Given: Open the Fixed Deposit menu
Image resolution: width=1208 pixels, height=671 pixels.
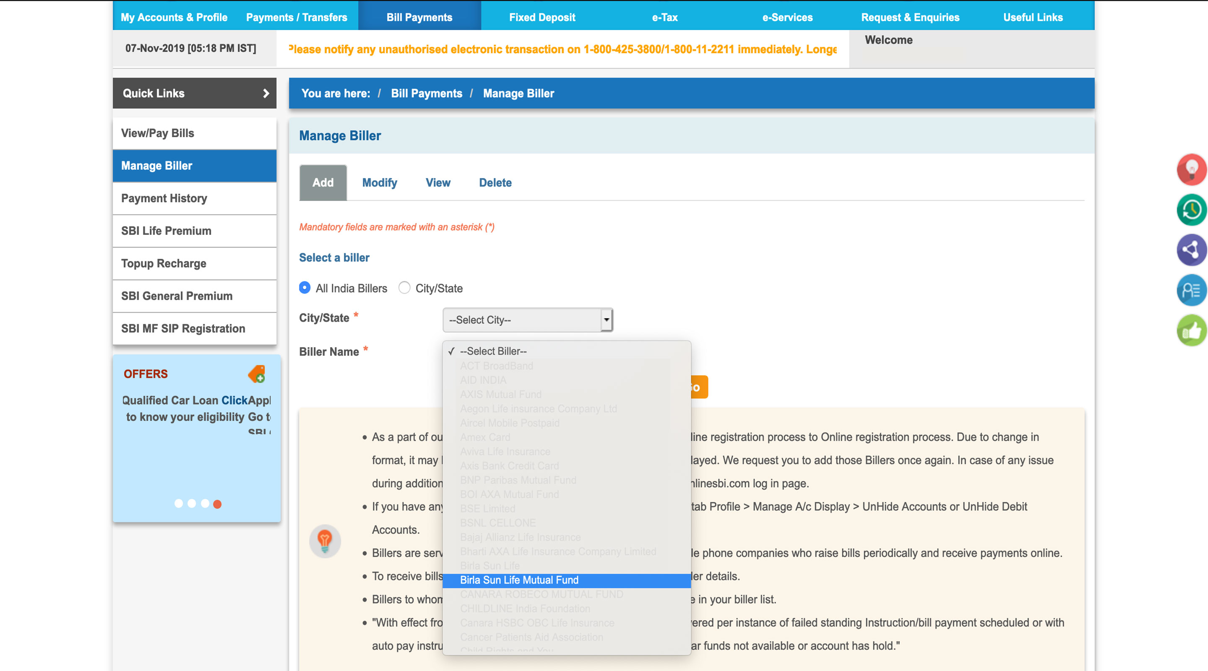Looking at the screenshot, I should click(542, 17).
